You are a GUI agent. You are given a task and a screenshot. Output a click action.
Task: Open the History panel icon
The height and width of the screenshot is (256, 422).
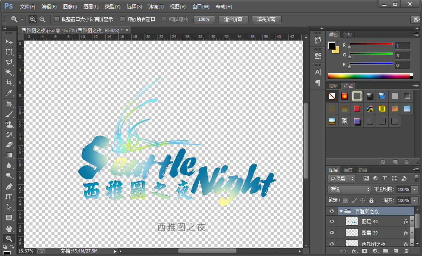[x=317, y=40]
